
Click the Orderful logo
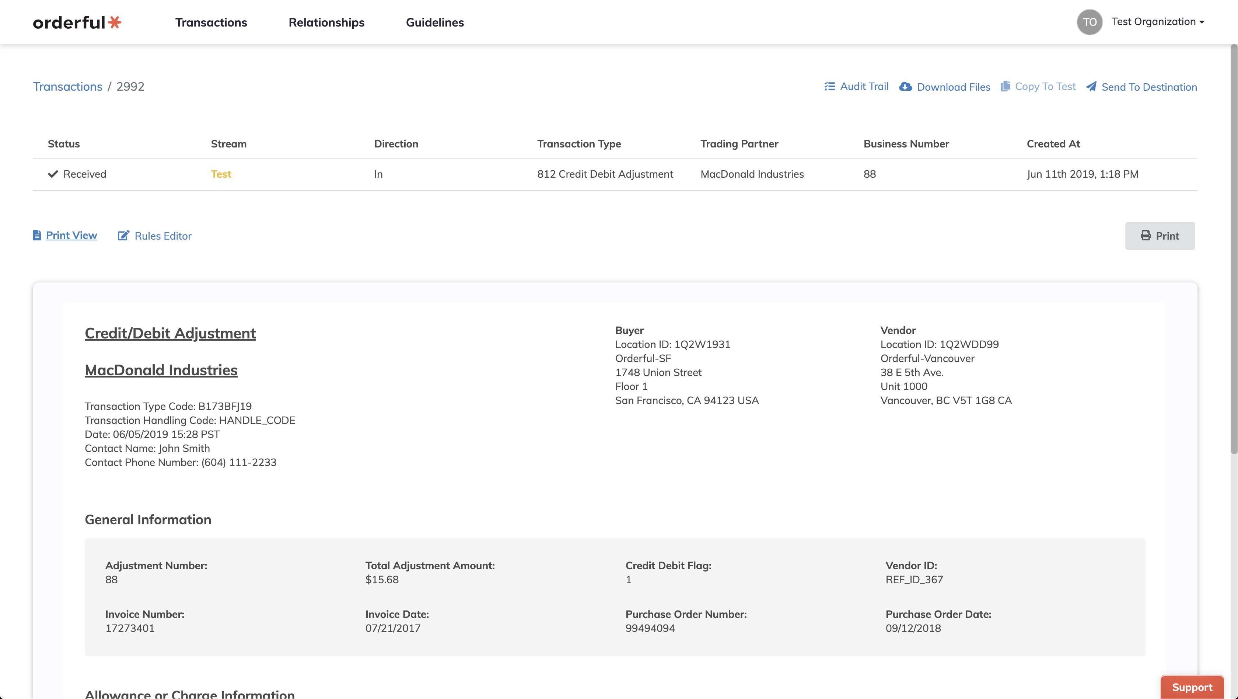click(x=77, y=22)
